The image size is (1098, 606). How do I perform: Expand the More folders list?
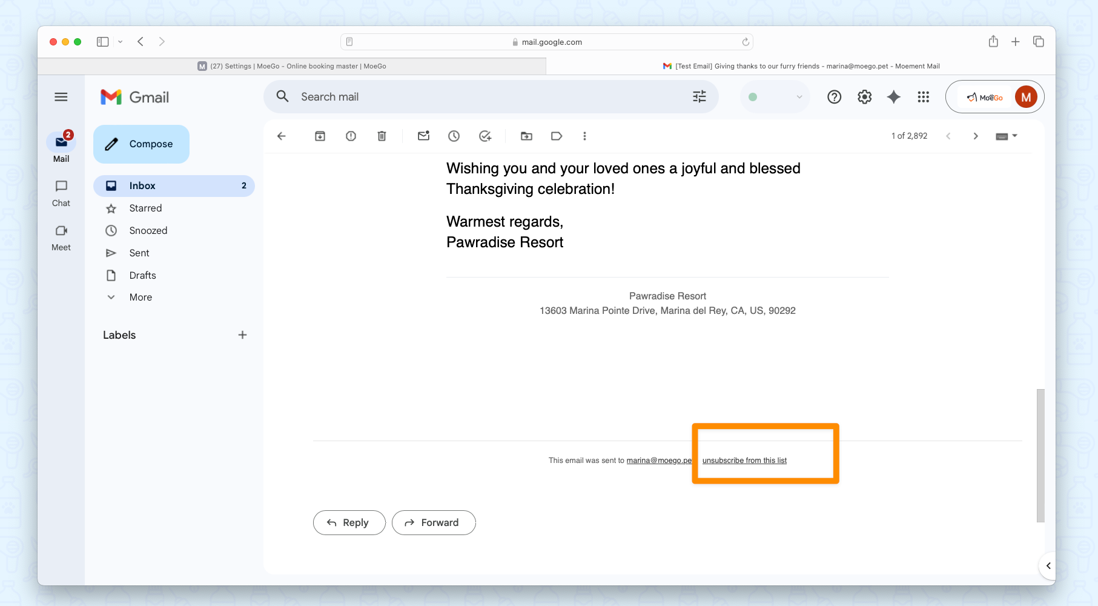141,298
